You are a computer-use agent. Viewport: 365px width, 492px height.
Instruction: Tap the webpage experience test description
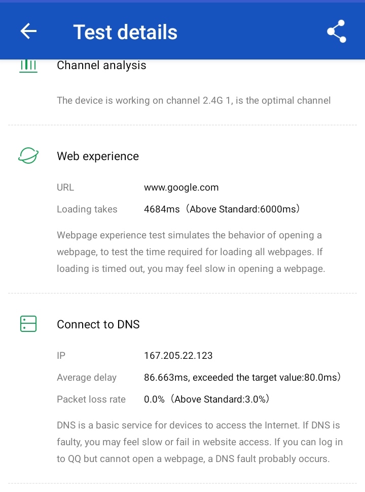(x=191, y=252)
